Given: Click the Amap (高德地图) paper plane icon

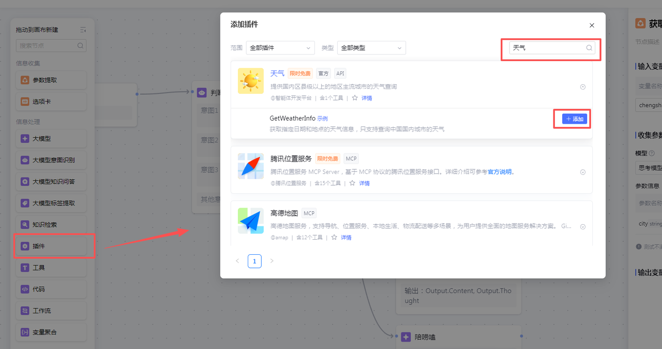Looking at the screenshot, I should [251, 221].
